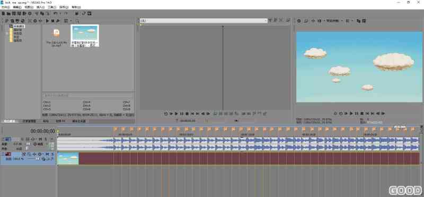The width and height of the screenshot is (424, 197).
Task: Solo the video track
Action: tap(52, 154)
